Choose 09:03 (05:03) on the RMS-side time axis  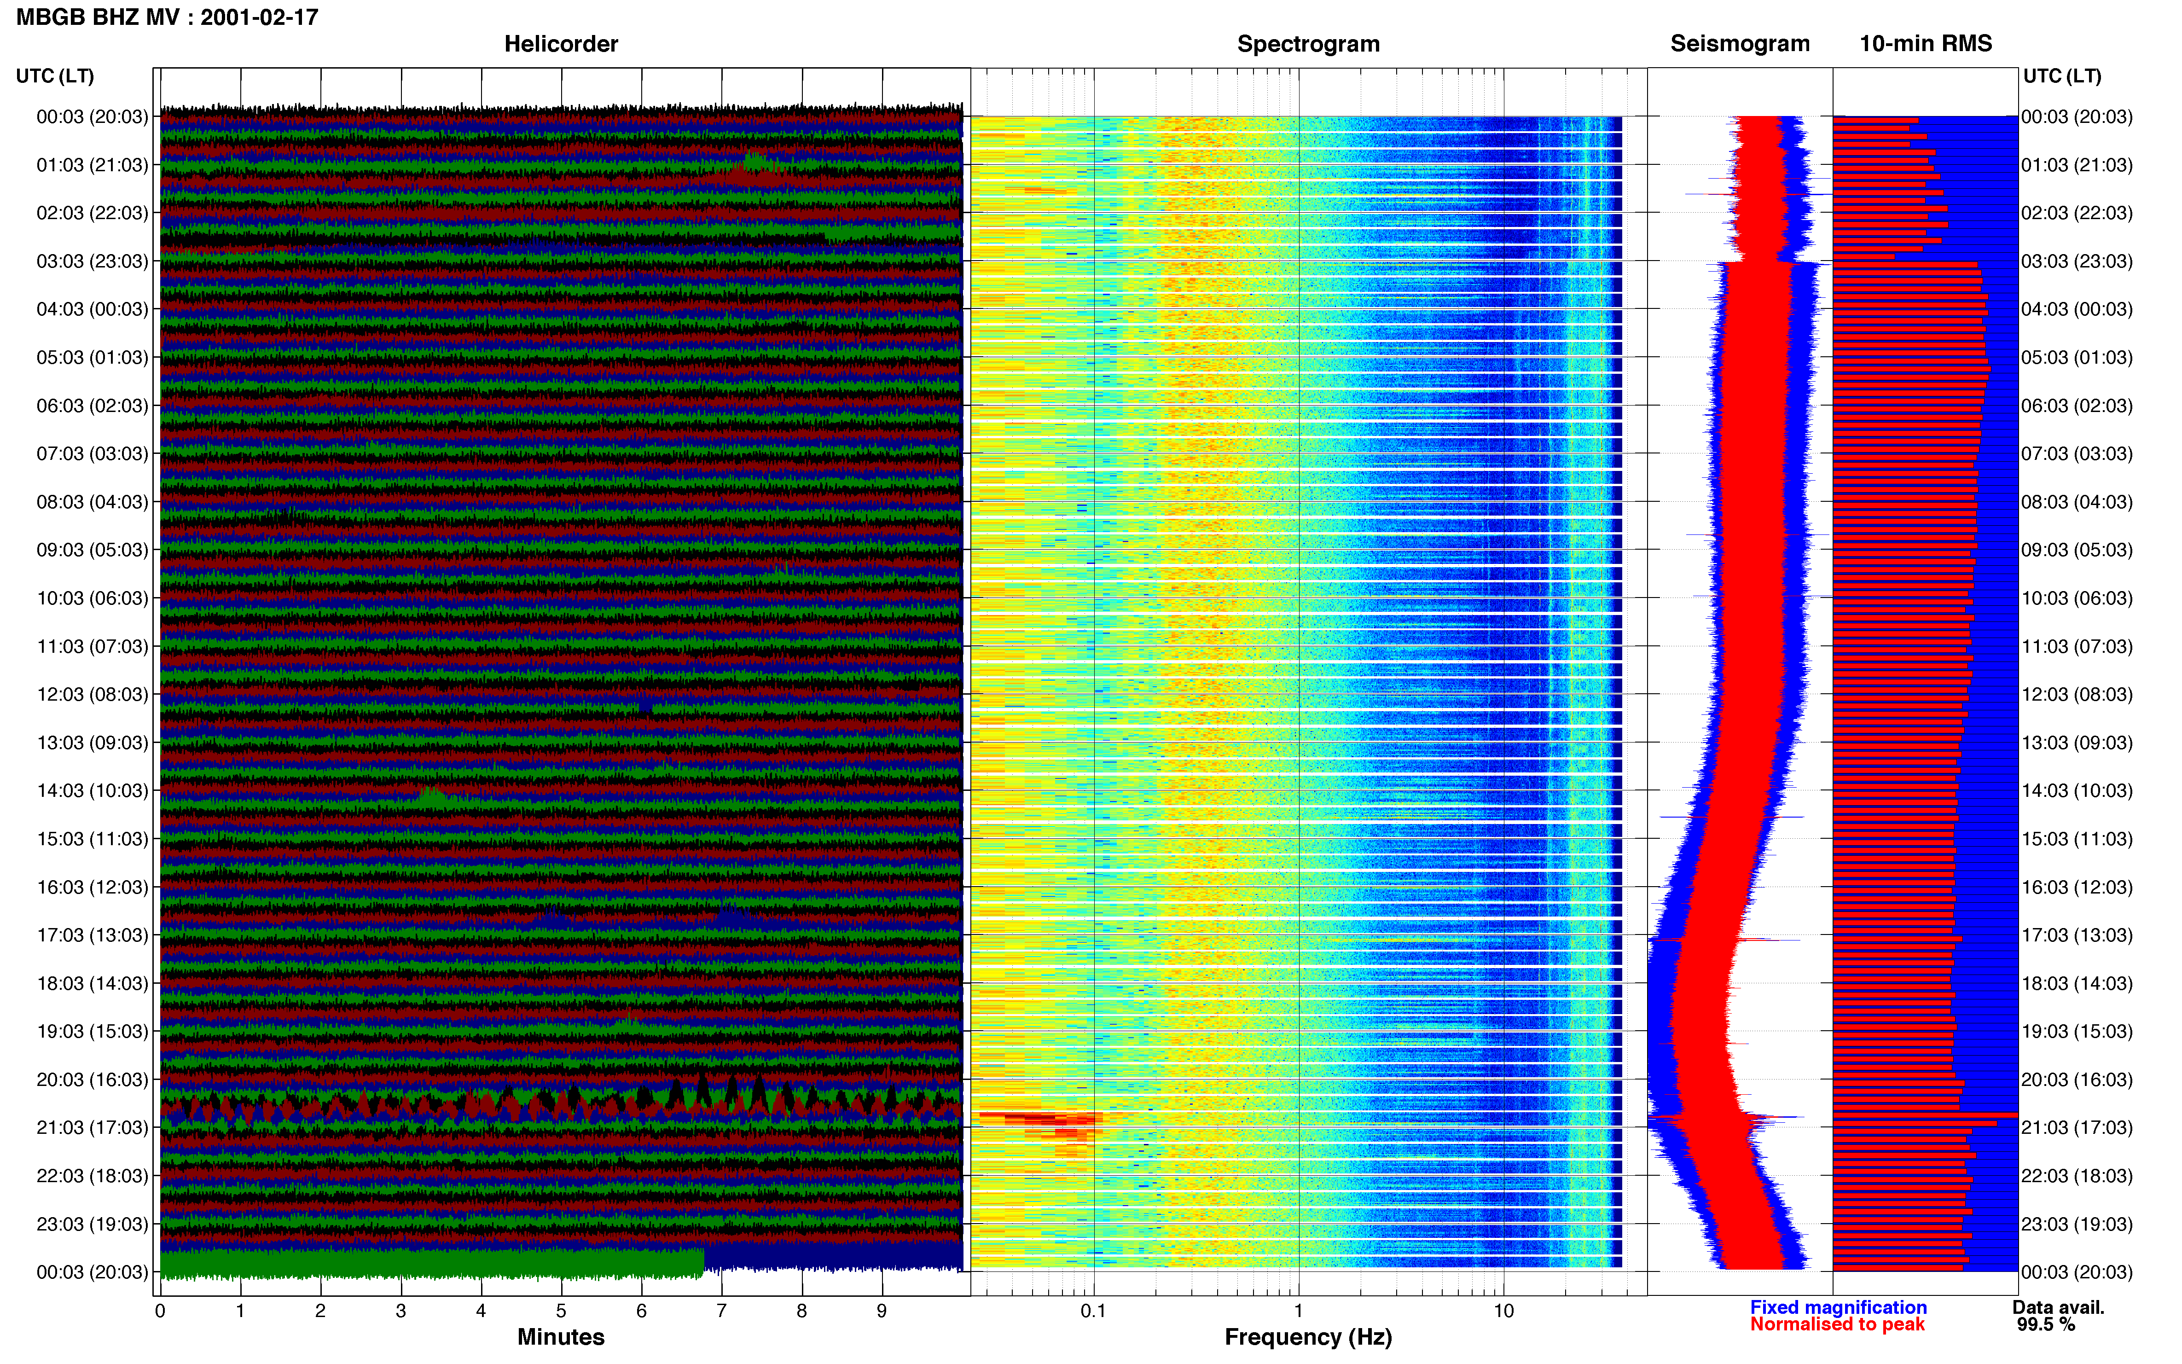click(2077, 550)
